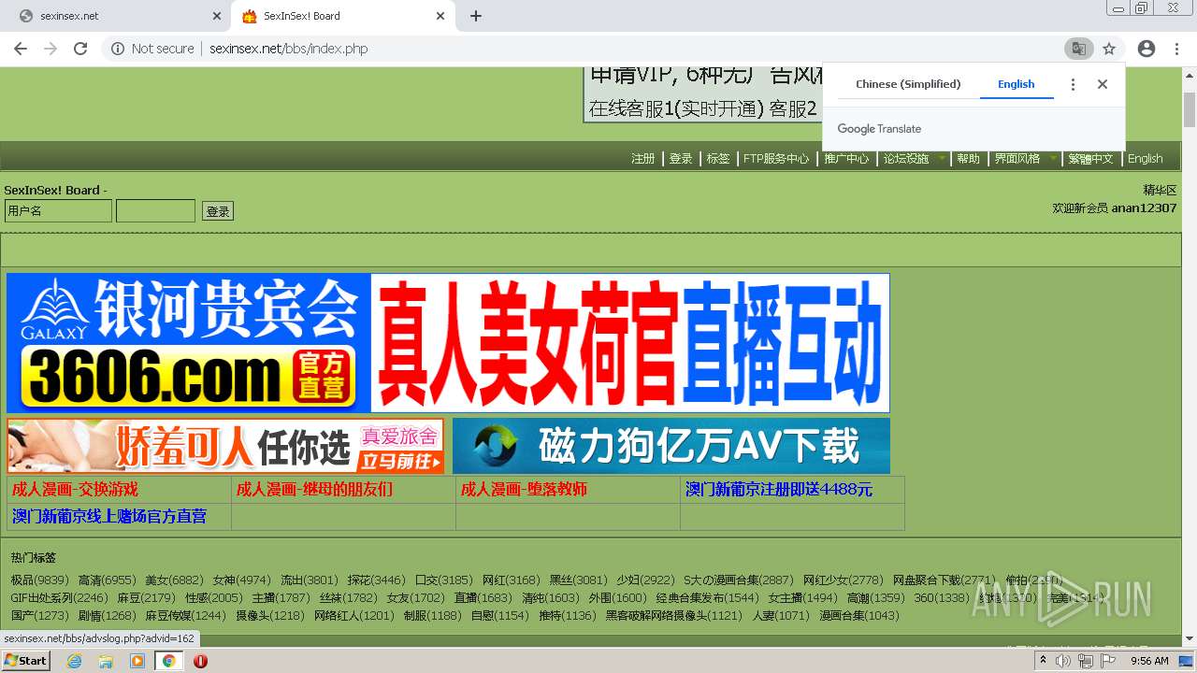
Task: Choose Chinese (Simplified) in translate popup
Action: 908,84
